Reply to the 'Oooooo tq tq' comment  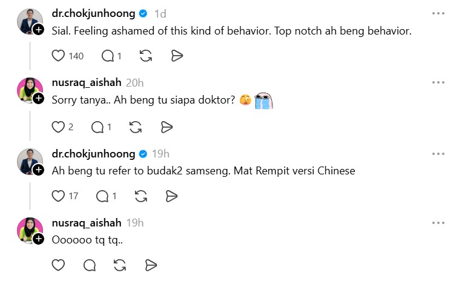coord(90,265)
